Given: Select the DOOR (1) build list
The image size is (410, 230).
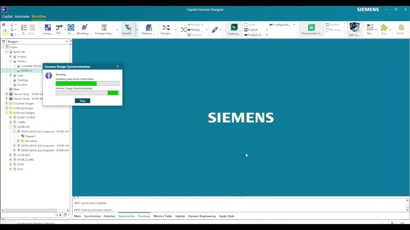Looking at the screenshot, I should tap(26, 71).
